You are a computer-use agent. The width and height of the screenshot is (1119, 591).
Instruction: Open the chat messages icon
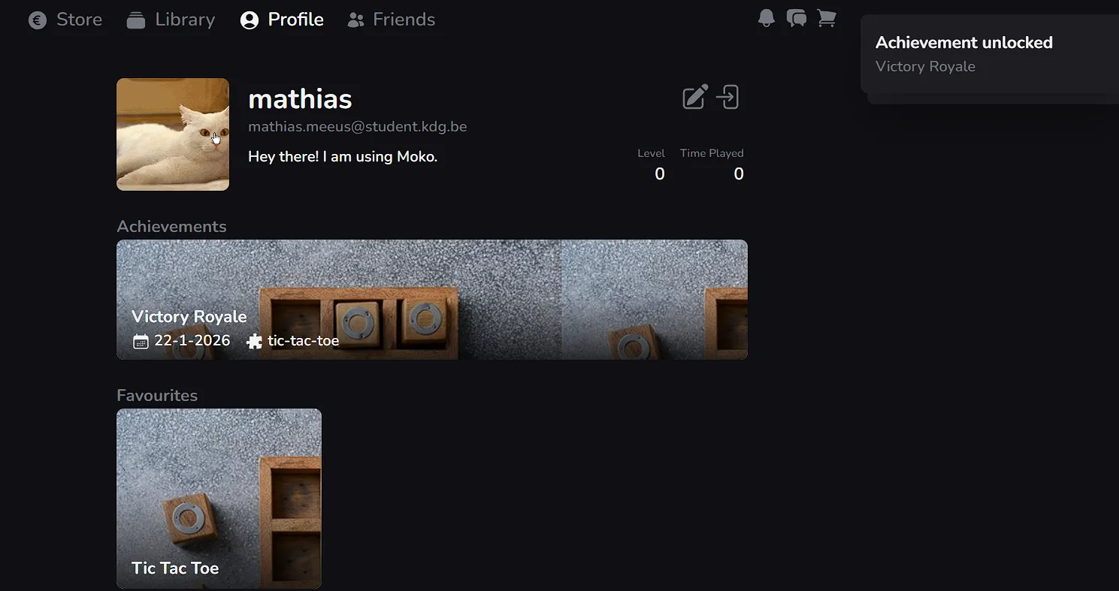click(x=796, y=19)
